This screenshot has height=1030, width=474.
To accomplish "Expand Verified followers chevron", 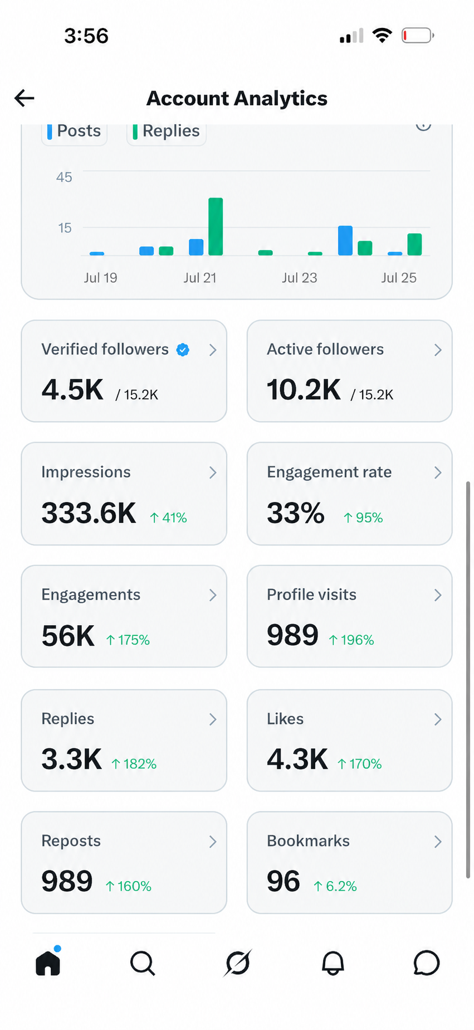I will [213, 350].
